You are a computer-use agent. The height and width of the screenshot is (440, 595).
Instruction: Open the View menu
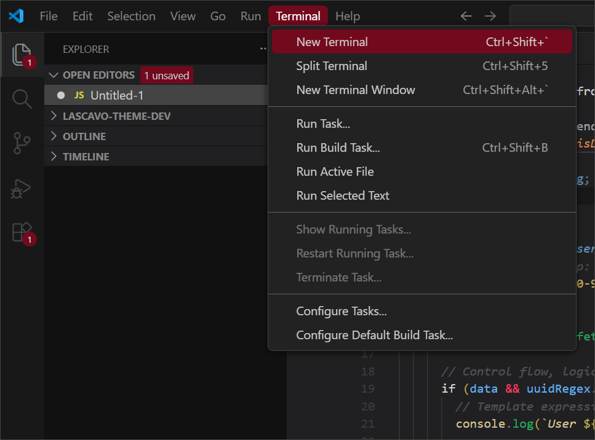point(183,16)
